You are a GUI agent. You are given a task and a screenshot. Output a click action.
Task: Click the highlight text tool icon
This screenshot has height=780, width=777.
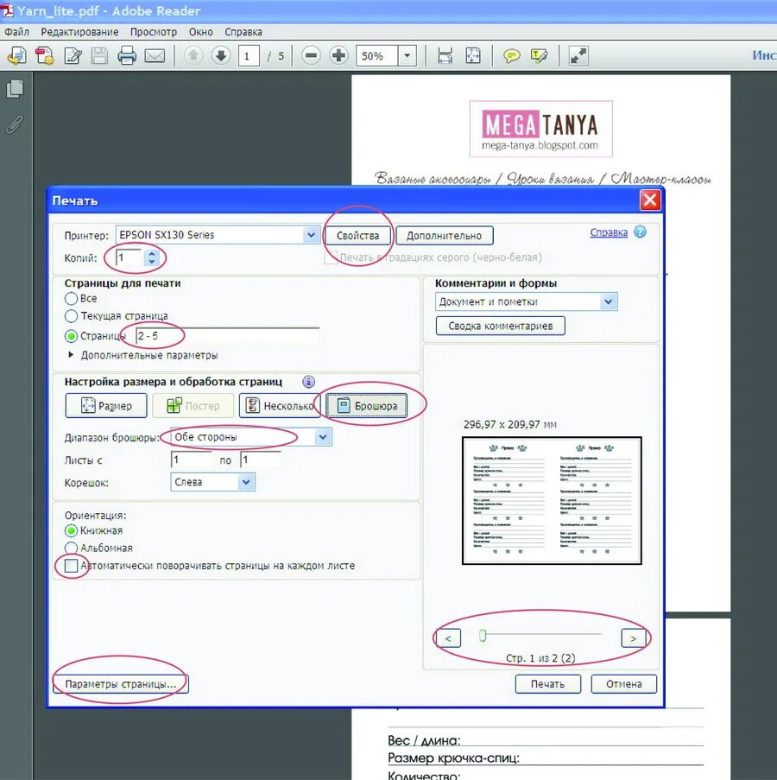coord(539,55)
